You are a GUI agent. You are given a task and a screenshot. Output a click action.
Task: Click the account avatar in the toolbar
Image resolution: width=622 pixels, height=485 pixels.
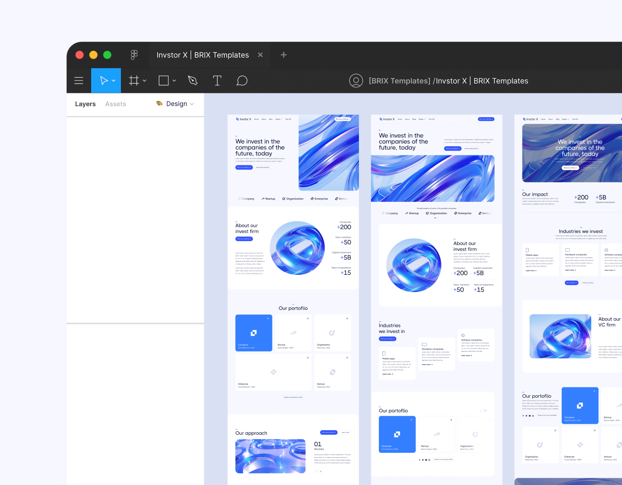(356, 81)
